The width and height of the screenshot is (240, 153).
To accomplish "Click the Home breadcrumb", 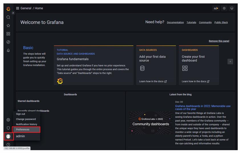I will pos(39,8).
